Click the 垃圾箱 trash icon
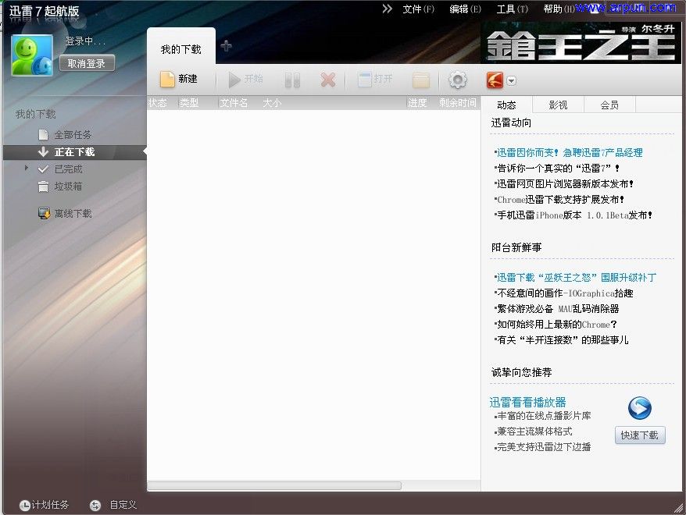The height and width of the screenshot is (515, 686). pos(43,186)
